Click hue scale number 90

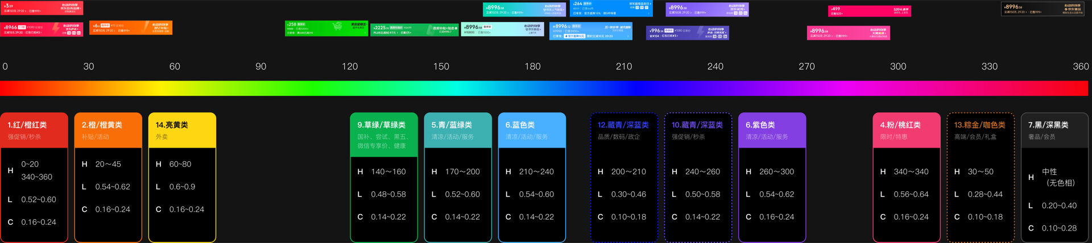[260, 66]
